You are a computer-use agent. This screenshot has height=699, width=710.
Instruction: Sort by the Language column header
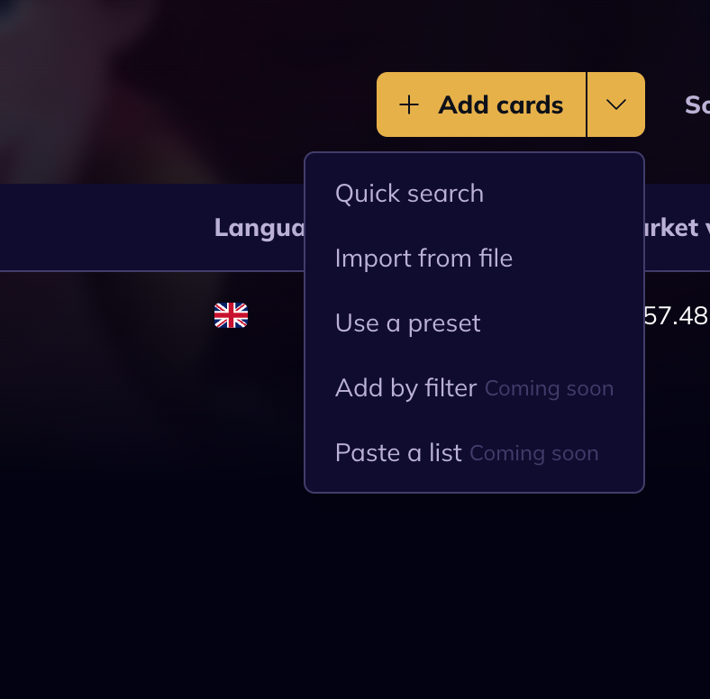click(x=259, y=227)
